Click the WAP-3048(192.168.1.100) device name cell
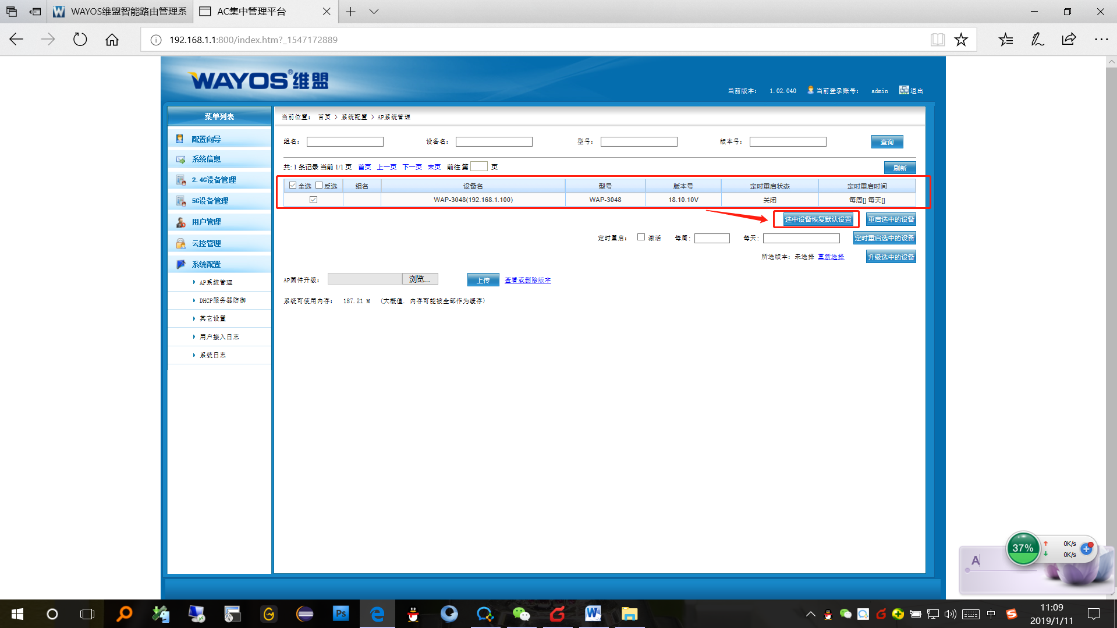Image resolution: width=1117 pixels, height=628 pixels. [473, 200]
